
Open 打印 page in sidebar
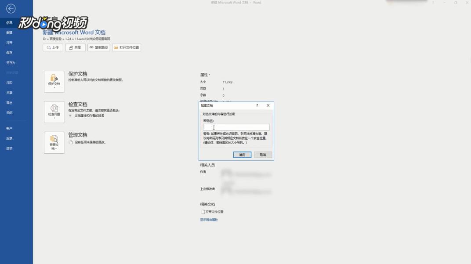coord(9,83)
